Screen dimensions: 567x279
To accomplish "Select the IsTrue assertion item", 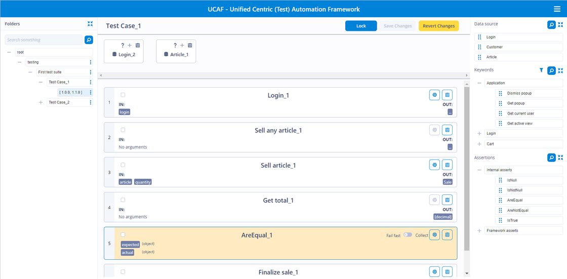I will coord(529,220).
